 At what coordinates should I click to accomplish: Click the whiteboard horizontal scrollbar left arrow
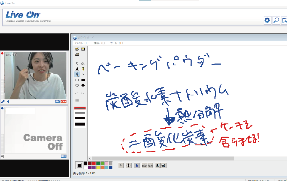[90, 158]
